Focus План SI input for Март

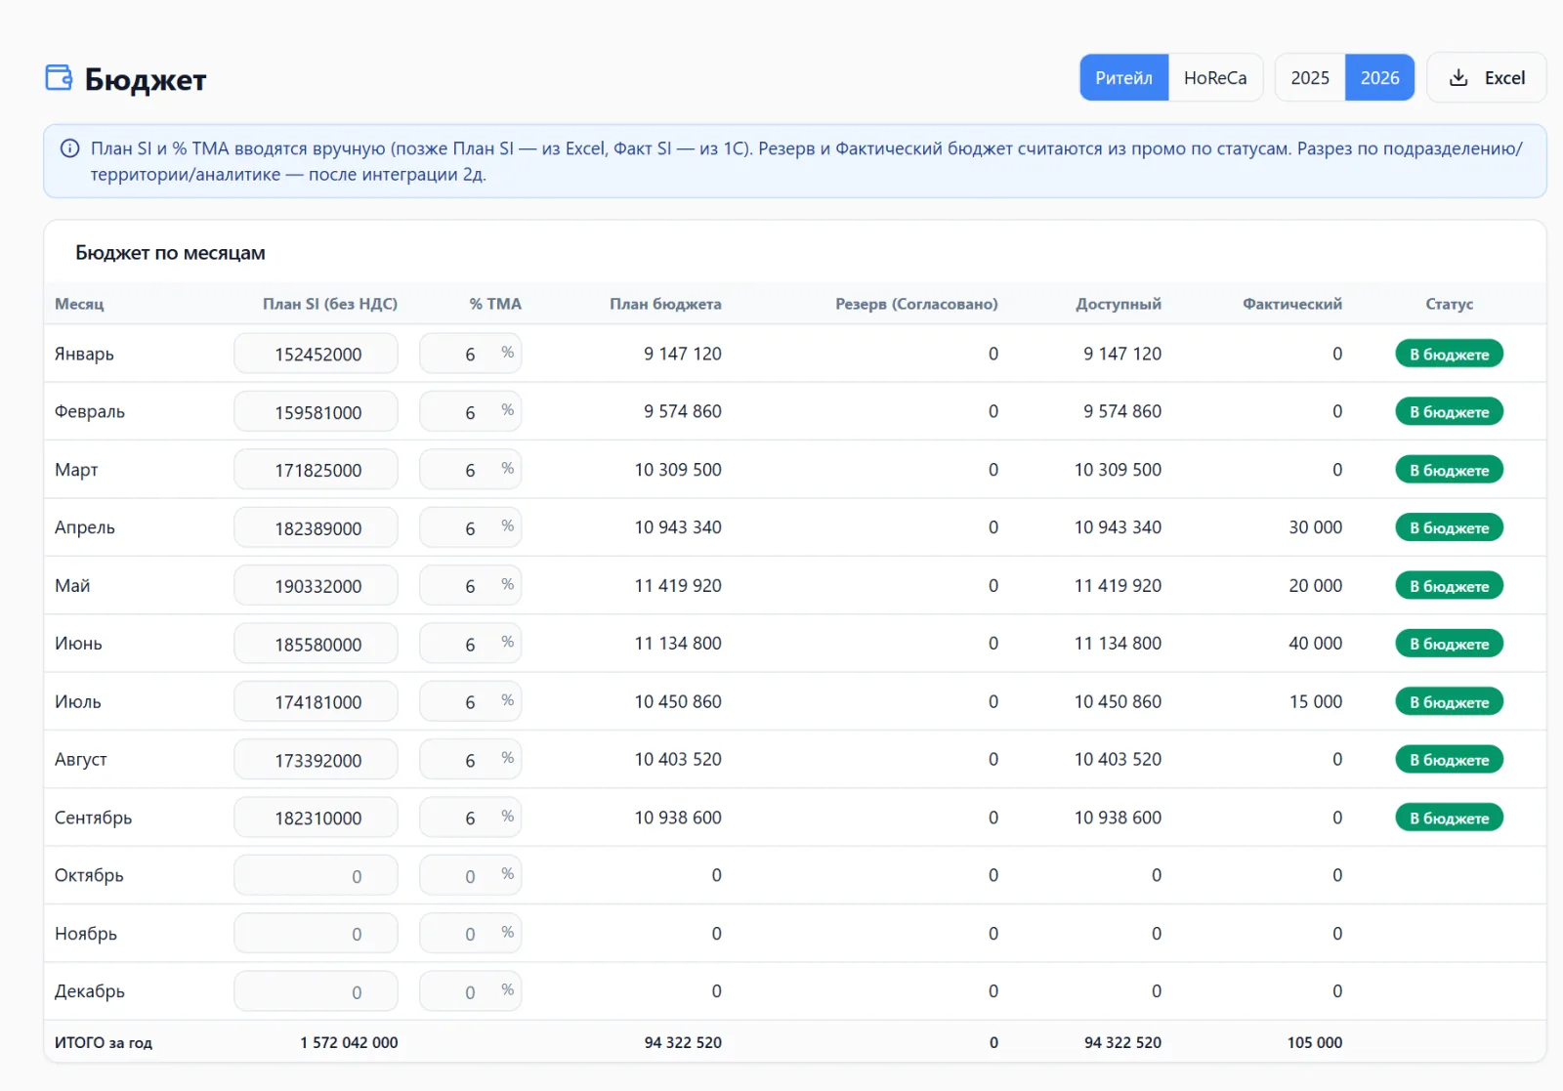(x=316, y=470)
